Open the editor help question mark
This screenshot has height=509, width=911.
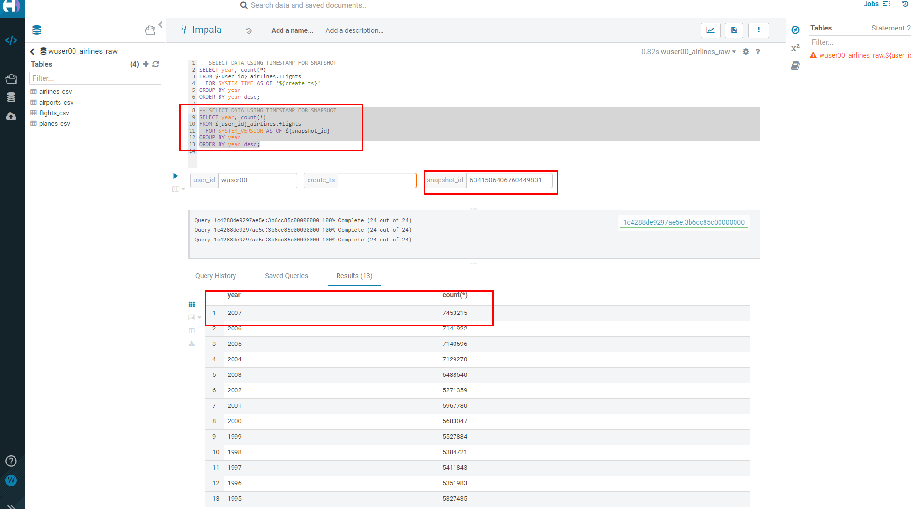click(x=758, y=52)
